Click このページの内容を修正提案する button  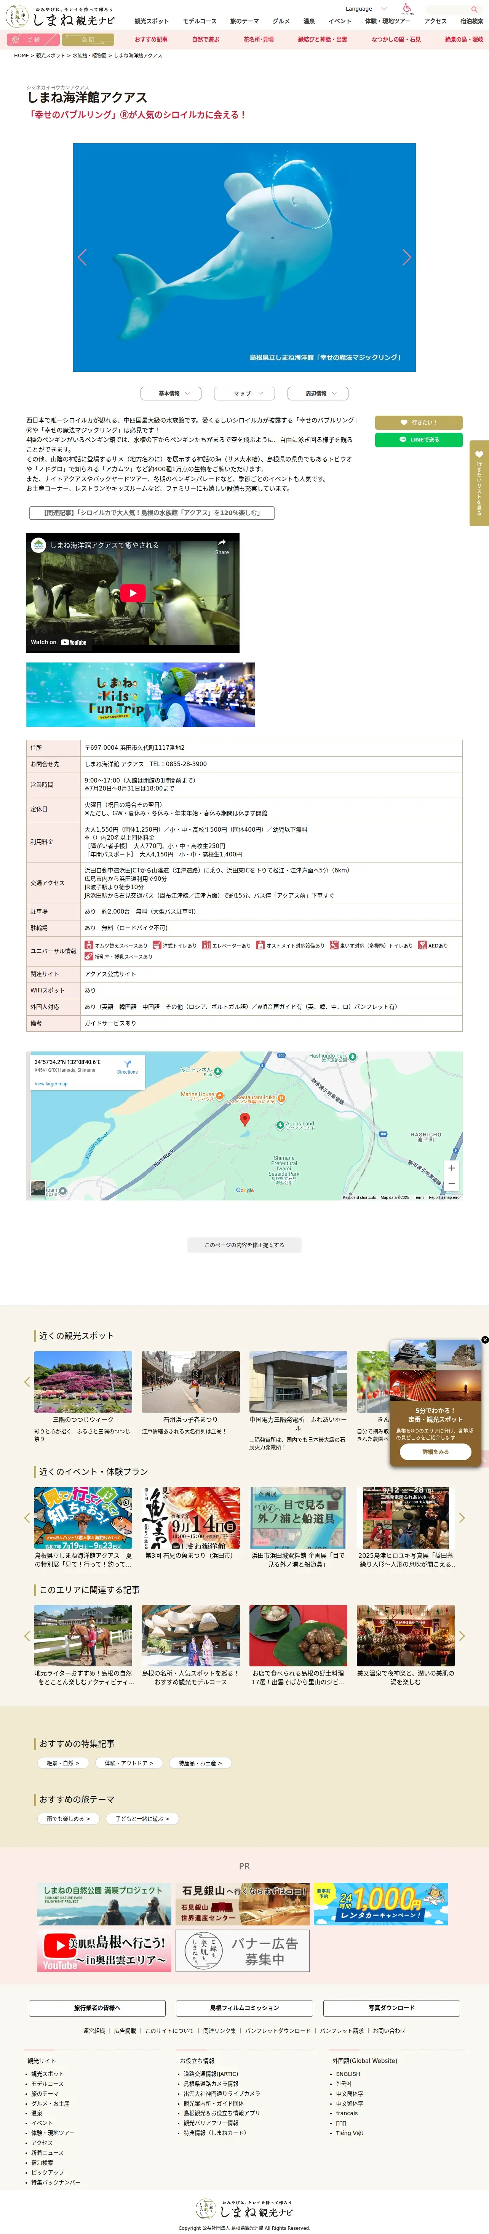(x=244, y=1245)
